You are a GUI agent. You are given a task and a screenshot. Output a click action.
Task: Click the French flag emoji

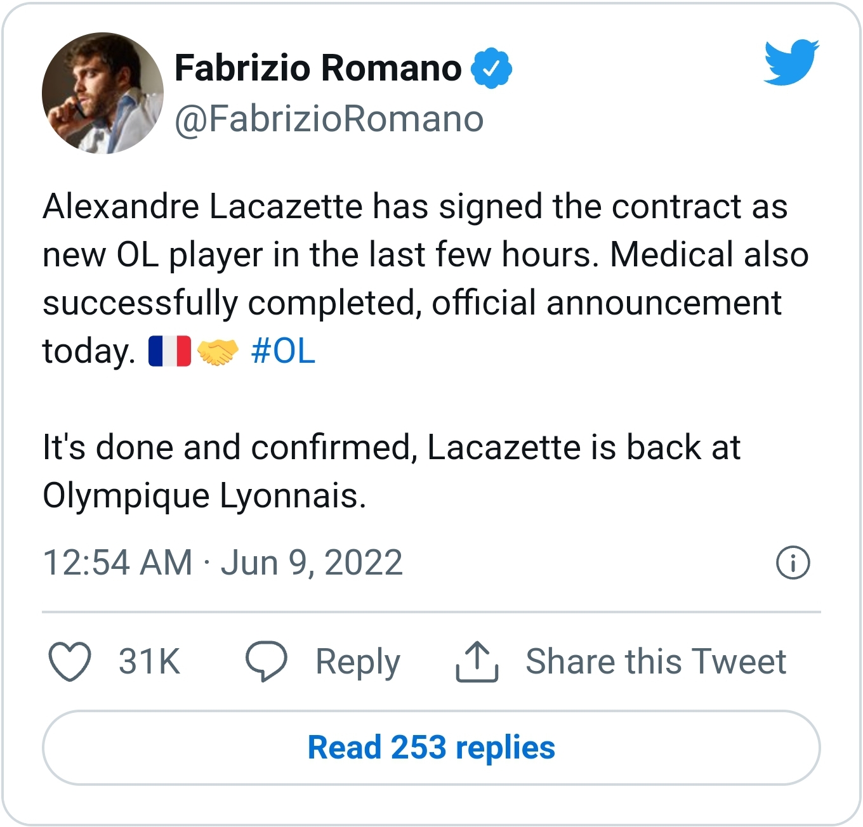[x=169, y=351]
